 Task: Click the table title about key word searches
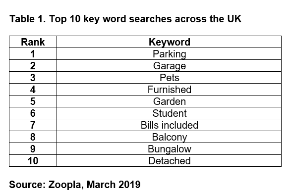point(125,19)
